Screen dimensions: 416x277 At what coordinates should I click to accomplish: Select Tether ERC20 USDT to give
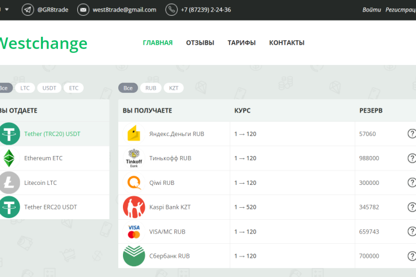54,207
